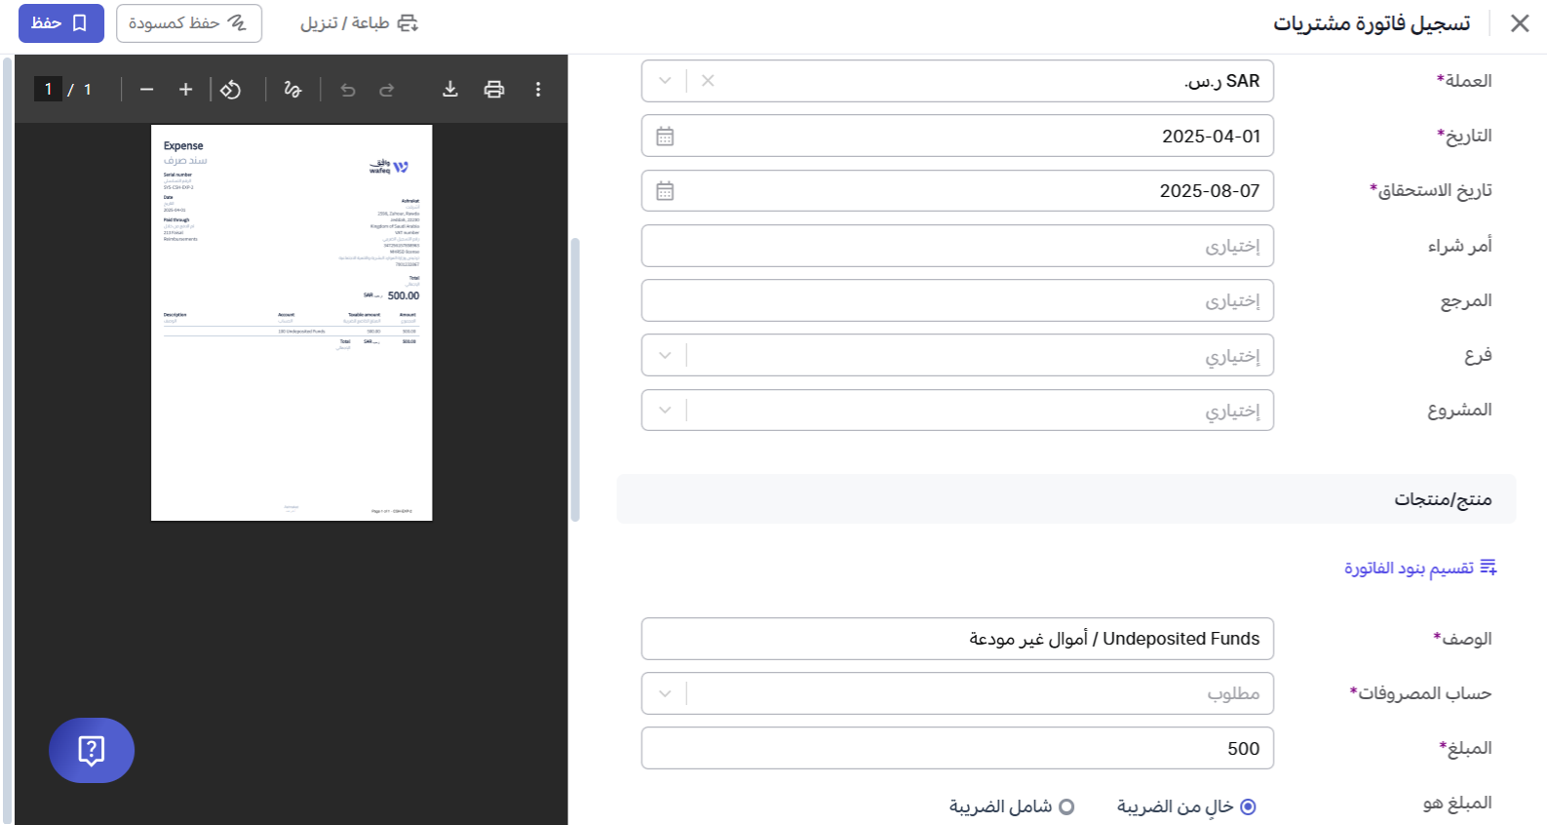Expand the فرع branch dropdown
This screenshot has width=1547, height=825.
pos(665,355)
